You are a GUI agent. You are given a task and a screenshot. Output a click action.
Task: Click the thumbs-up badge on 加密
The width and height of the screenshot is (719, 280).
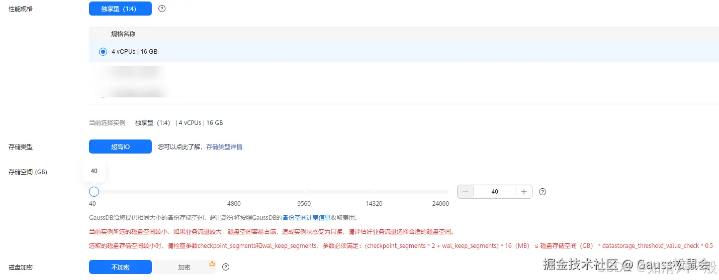[212, 263]
